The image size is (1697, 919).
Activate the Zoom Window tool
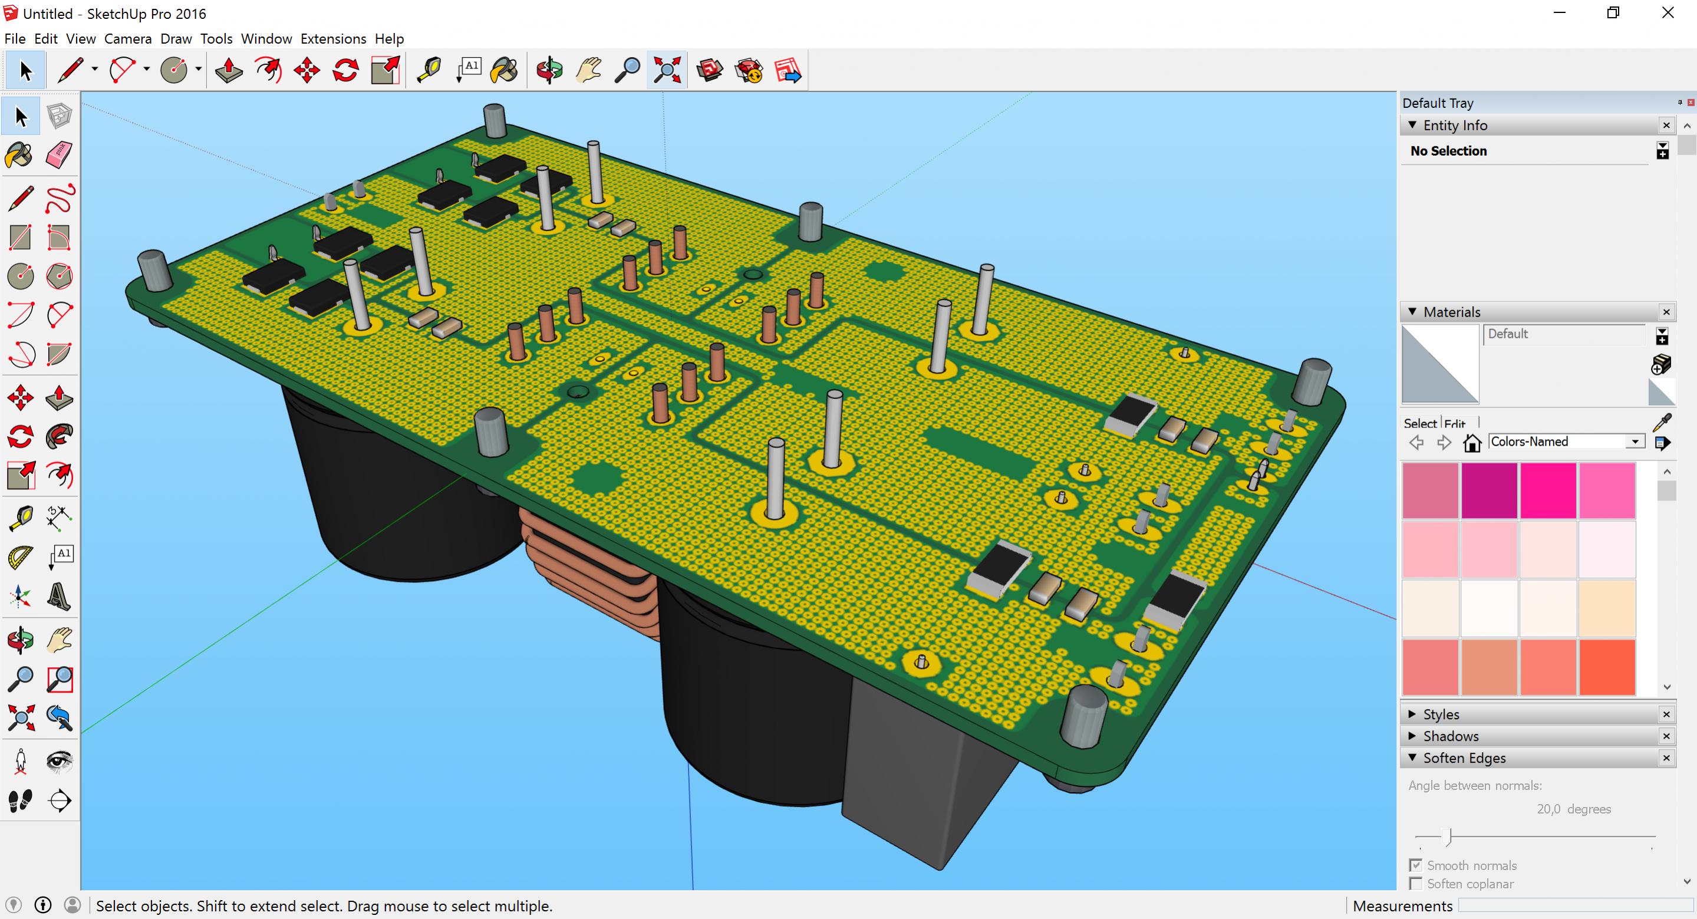point(60,679)
